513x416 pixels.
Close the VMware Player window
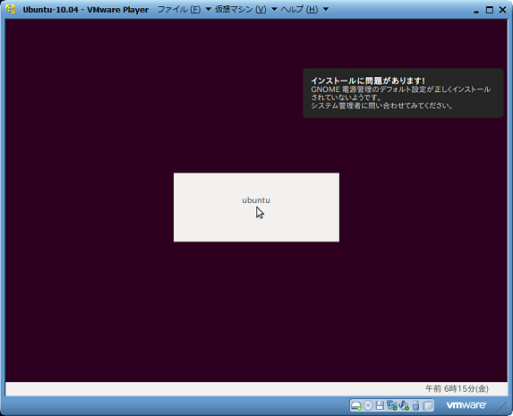pyautogui.click(x=503, y=10)
